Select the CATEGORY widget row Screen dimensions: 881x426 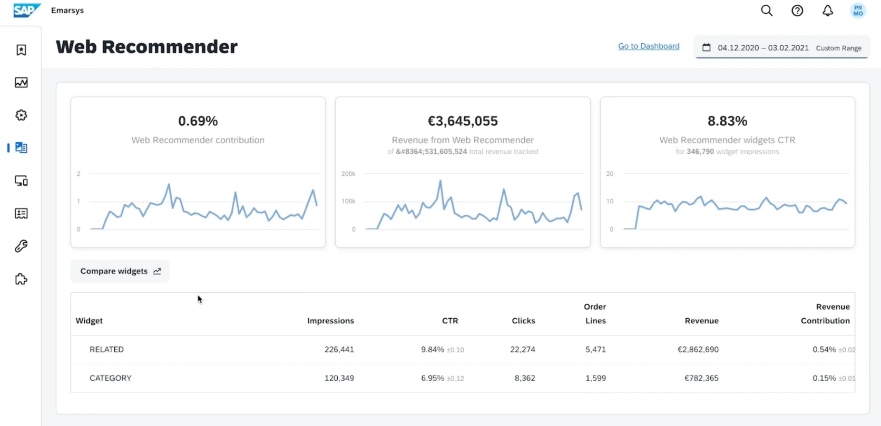(x=111, y=378)
